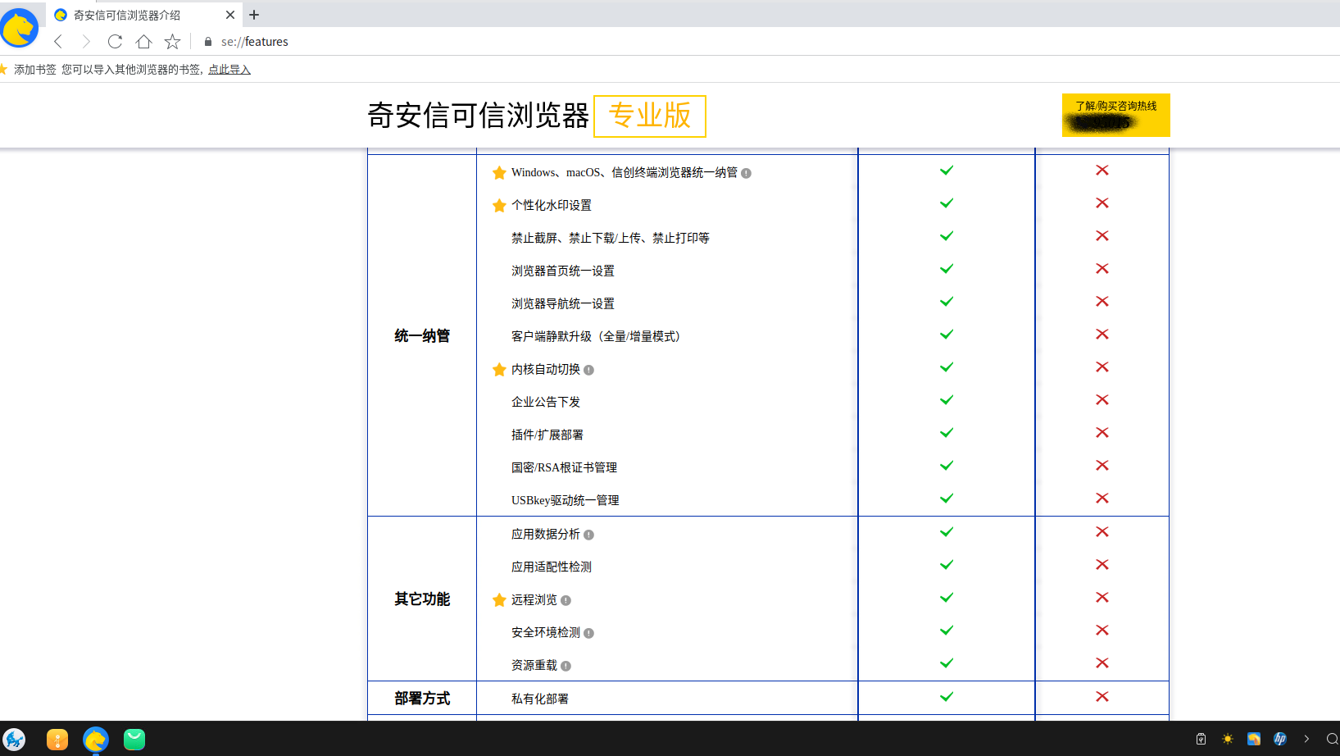Click green checkmark in 企业公告下发 row
1340x756 pixels.
(947, 400)
